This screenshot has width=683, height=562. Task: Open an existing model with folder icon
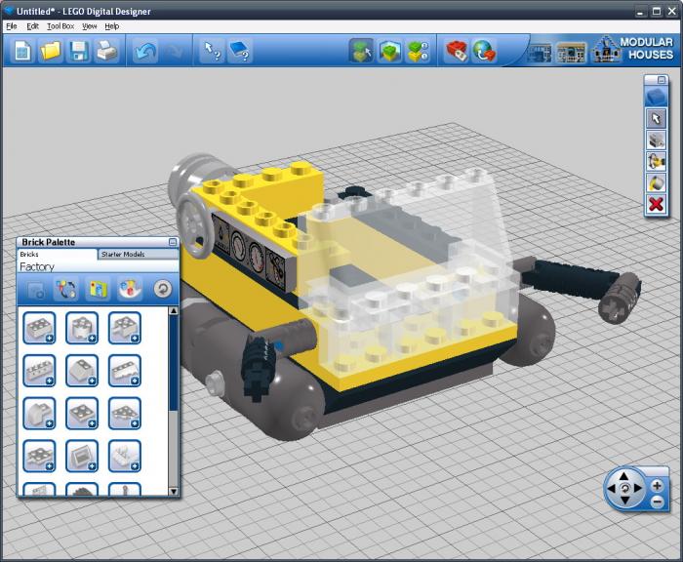[x=50, y=51]
